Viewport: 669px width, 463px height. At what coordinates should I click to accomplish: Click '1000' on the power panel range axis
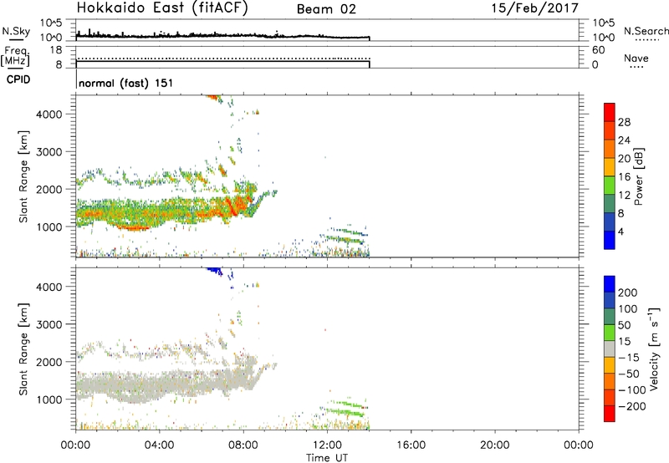click(x=49, y=226)
